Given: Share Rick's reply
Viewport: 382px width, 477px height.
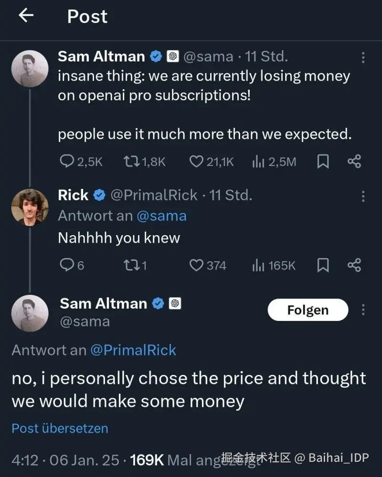Looking at the screenshot, I should [354, 265].
